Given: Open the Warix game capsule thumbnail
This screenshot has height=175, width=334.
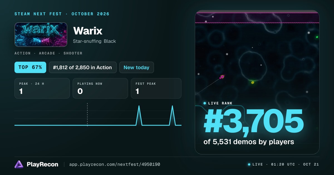Looking at the screenshot, I should tap(41, 34).
